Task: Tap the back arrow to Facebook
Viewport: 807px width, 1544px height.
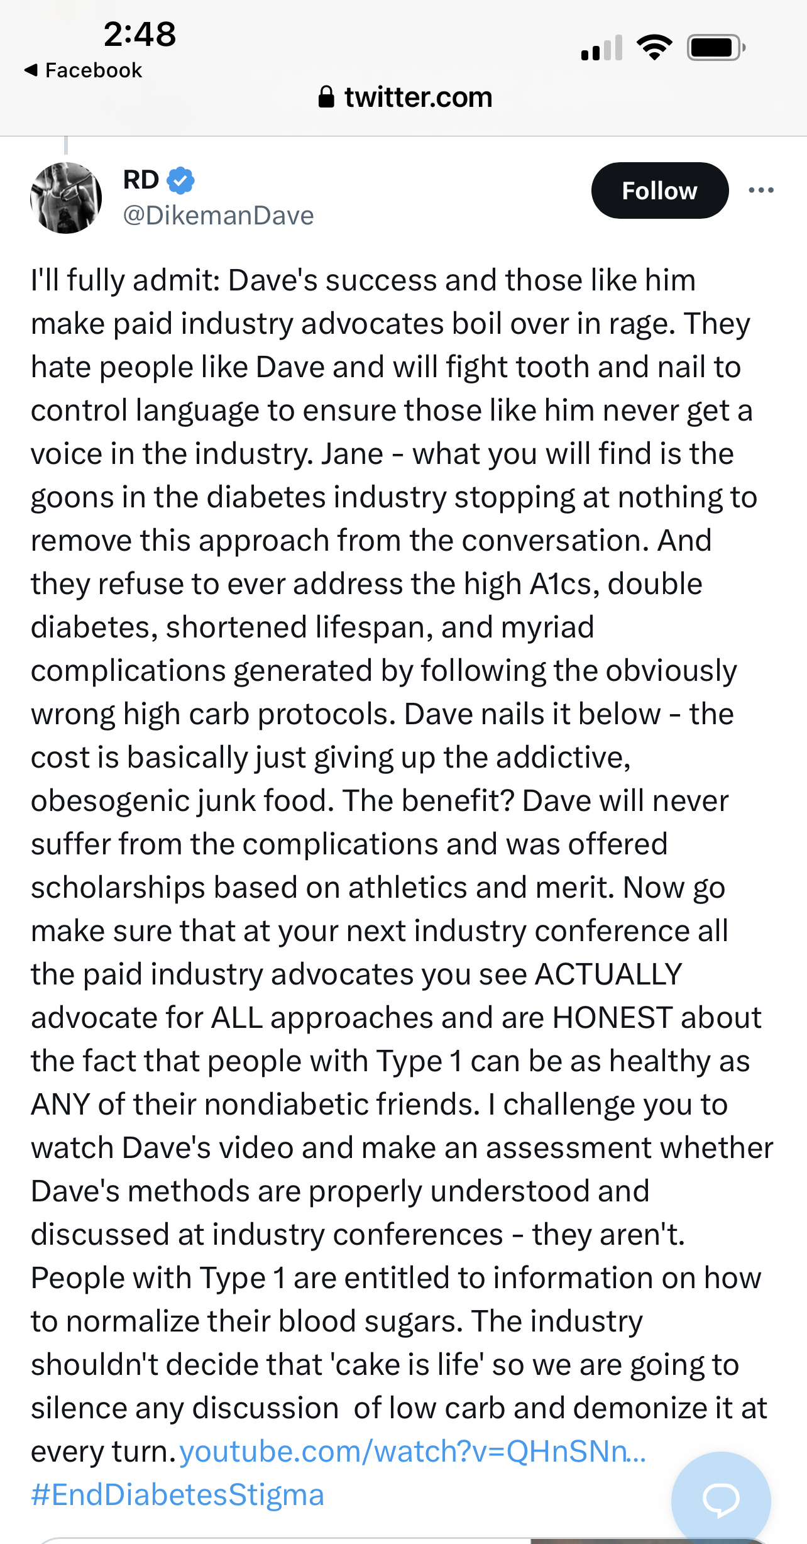Action: [31, 70]
